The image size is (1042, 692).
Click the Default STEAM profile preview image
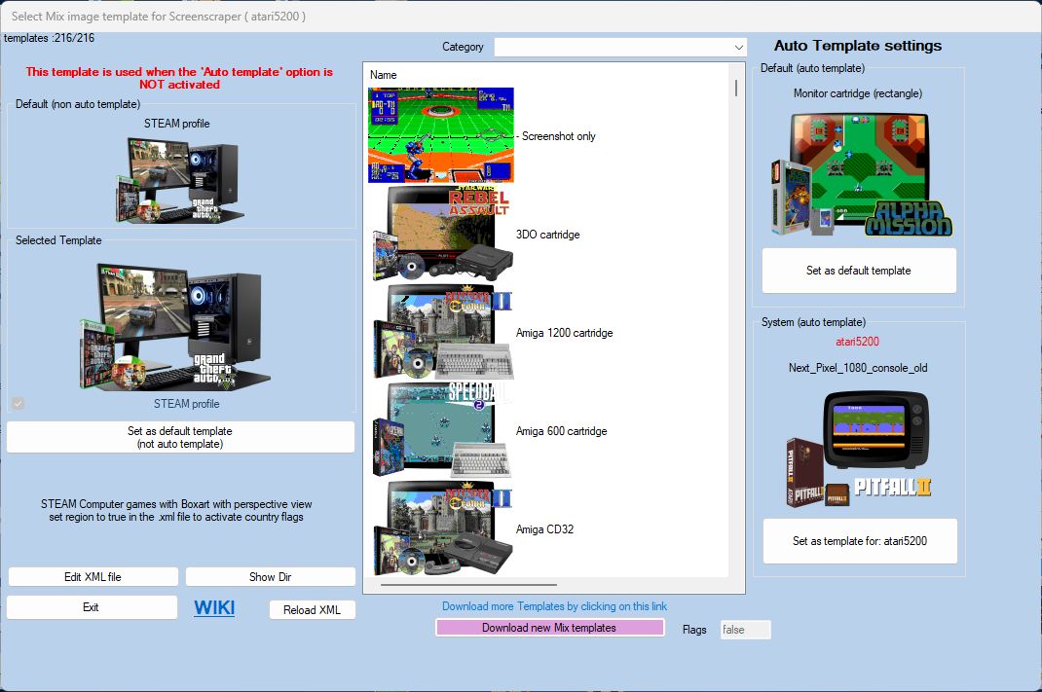point(179,179)
